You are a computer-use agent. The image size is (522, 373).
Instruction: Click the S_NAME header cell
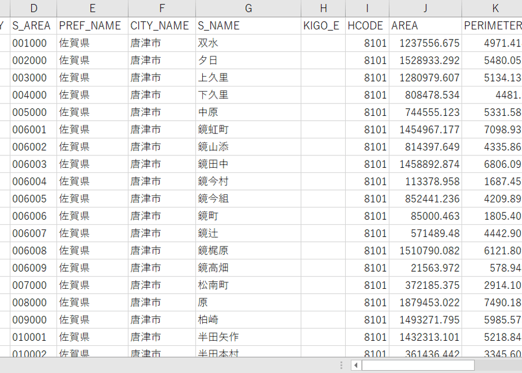249,25
